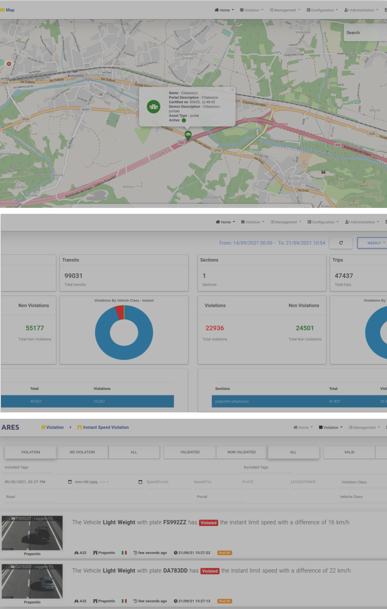Select the NO VIOLATION filter button
The width and height of the screenshot is (387, 609).
click(x=82, y=452)
